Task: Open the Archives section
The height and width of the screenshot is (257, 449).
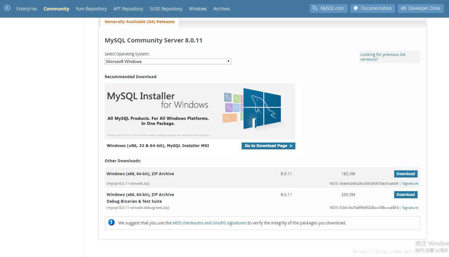Action: (x=221, y=9)
